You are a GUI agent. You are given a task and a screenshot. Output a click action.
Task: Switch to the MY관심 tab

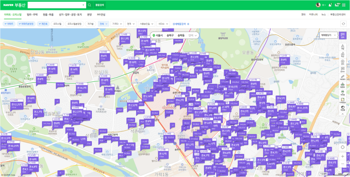coord(101,15)
